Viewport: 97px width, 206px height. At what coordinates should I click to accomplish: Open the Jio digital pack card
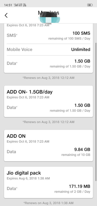[x=48, y=182]
